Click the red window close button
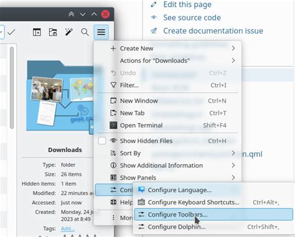Screen dimensions: 295x237 (x=105, y=14)
